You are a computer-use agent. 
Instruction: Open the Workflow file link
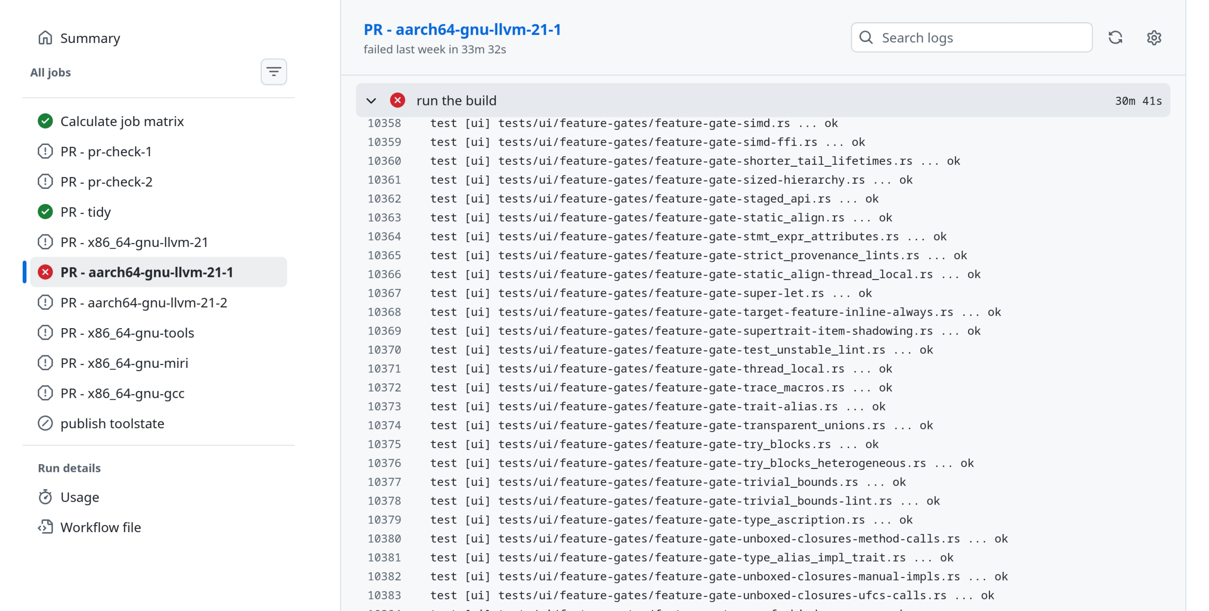(101, 527)
